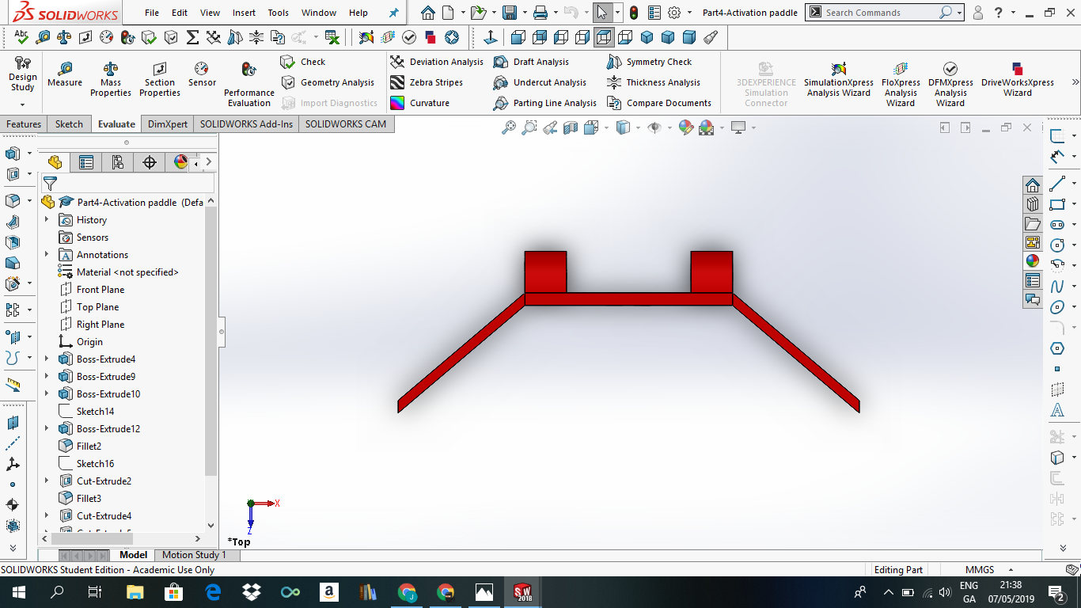Open the File menu
This screenshot has height=608, width=1081.
tap(152, 13)
